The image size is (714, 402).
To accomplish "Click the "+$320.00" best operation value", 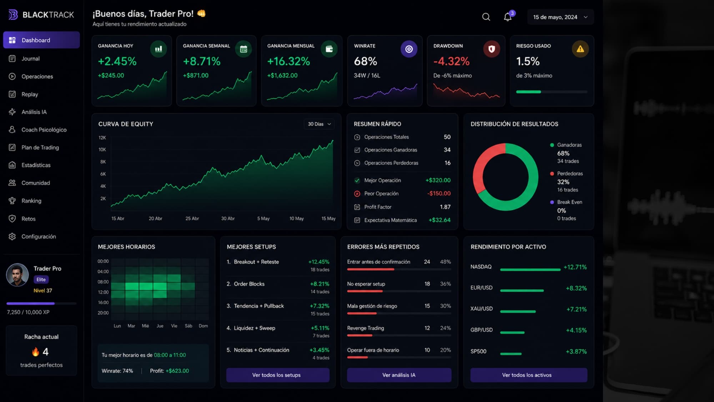I will (x=438, y=180).
